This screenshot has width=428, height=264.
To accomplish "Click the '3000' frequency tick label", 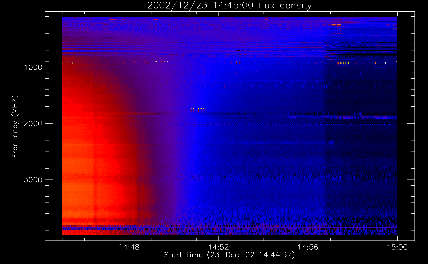I will tap(33, 180).
